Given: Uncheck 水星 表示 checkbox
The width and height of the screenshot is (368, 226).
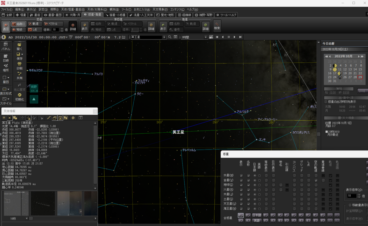Looking at the screenshot, I should (x=241, y=176).
